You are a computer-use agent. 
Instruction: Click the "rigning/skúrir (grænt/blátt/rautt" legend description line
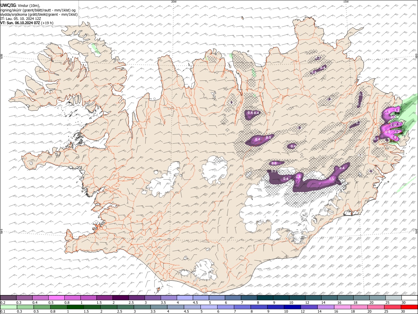pos(38,10)
